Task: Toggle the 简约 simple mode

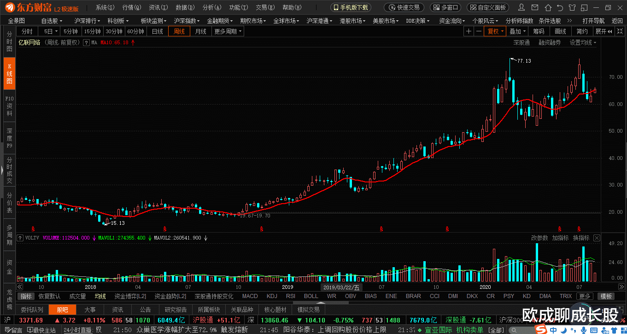Action: 582,31
